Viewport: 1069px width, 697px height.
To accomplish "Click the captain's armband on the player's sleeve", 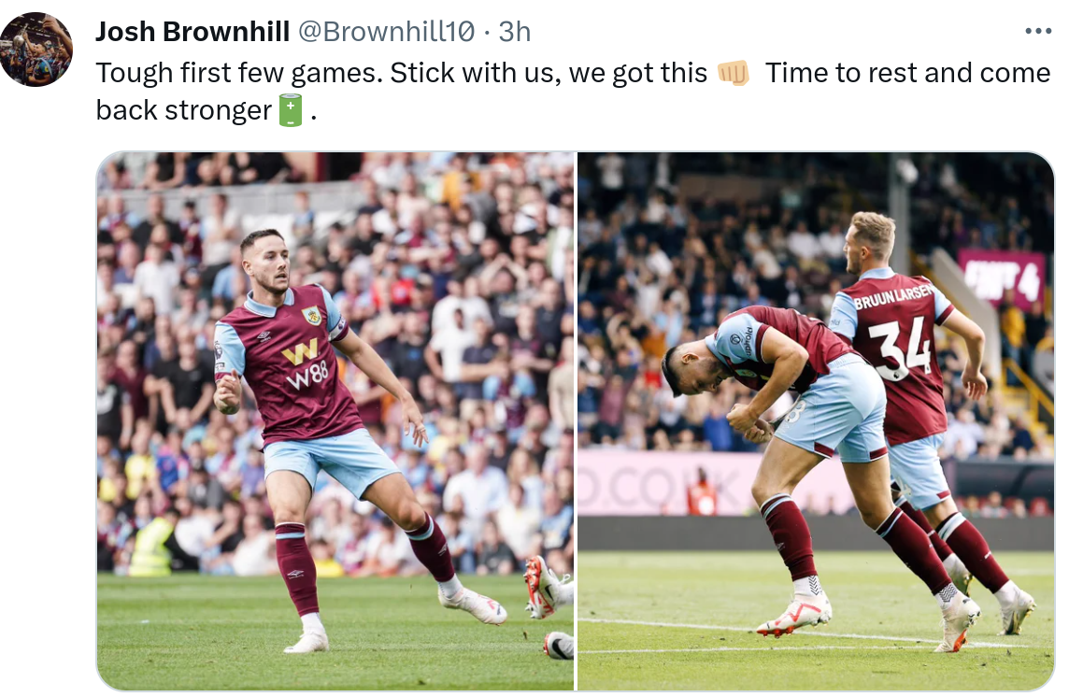I will (x=338, y=327).
